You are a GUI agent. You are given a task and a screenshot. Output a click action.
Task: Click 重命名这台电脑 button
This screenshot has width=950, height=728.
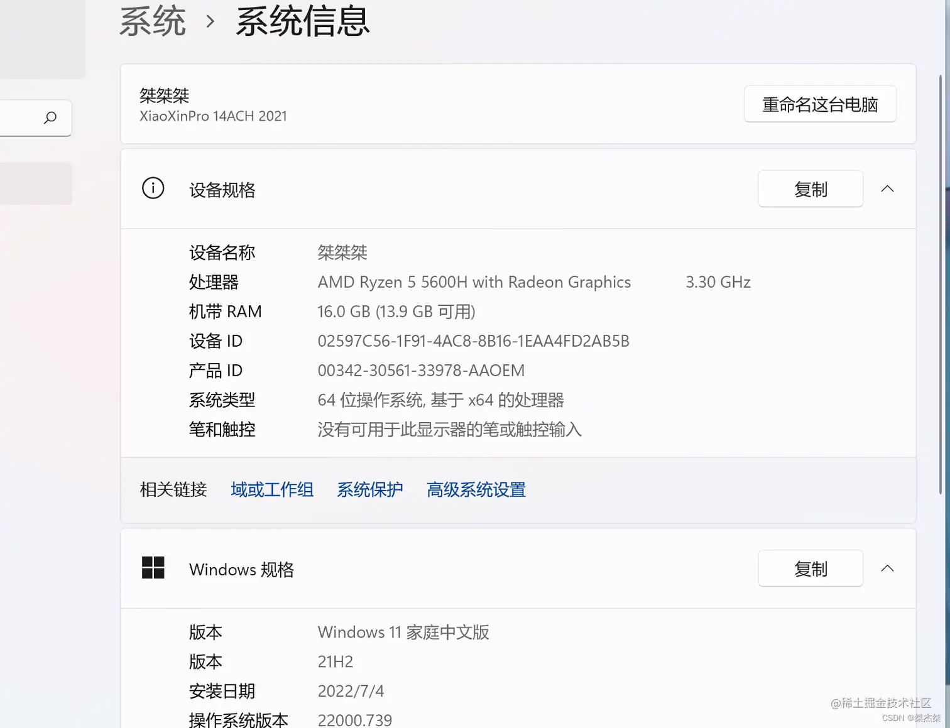[x=820, y=104]
